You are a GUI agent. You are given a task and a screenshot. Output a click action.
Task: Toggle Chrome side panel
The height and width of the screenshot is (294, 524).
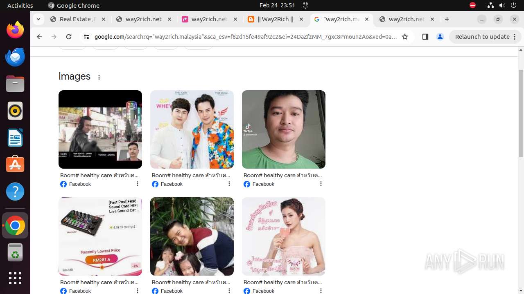coord(425,37)
